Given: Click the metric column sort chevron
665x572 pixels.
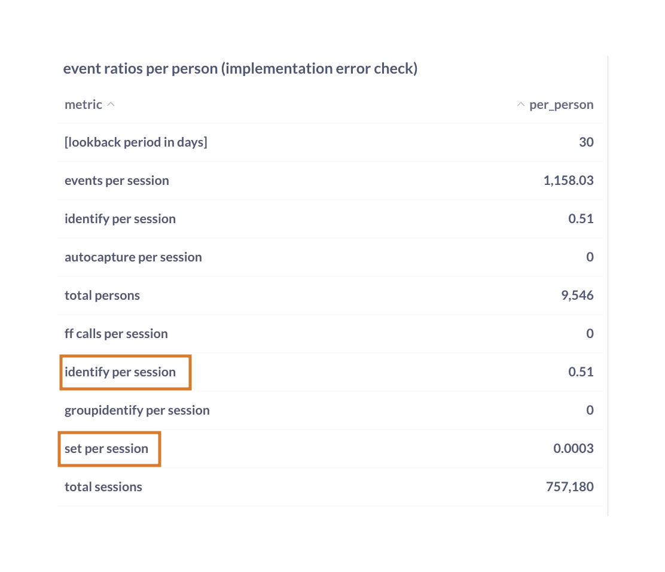Looking at the screenshot, I should click(x=111, y=104).
